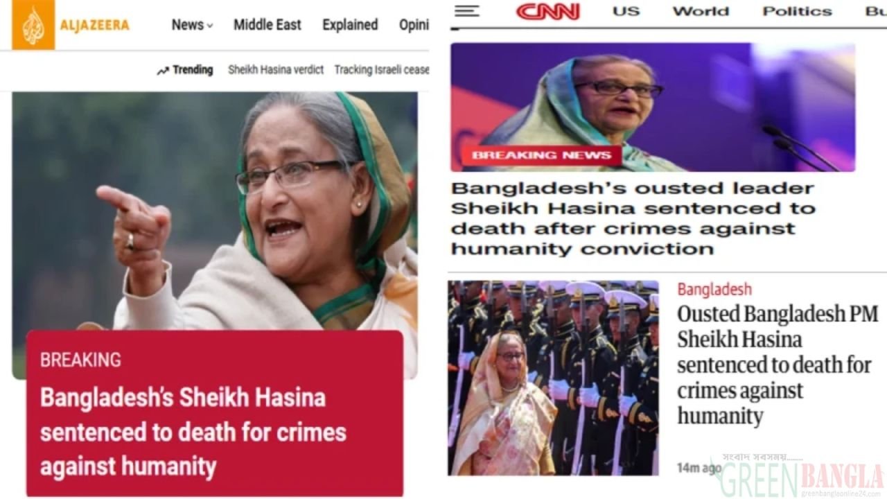Click the thumbnail of Hasina with honor guard
Viewport: 887px width, 499px height.
pos(553,378)
